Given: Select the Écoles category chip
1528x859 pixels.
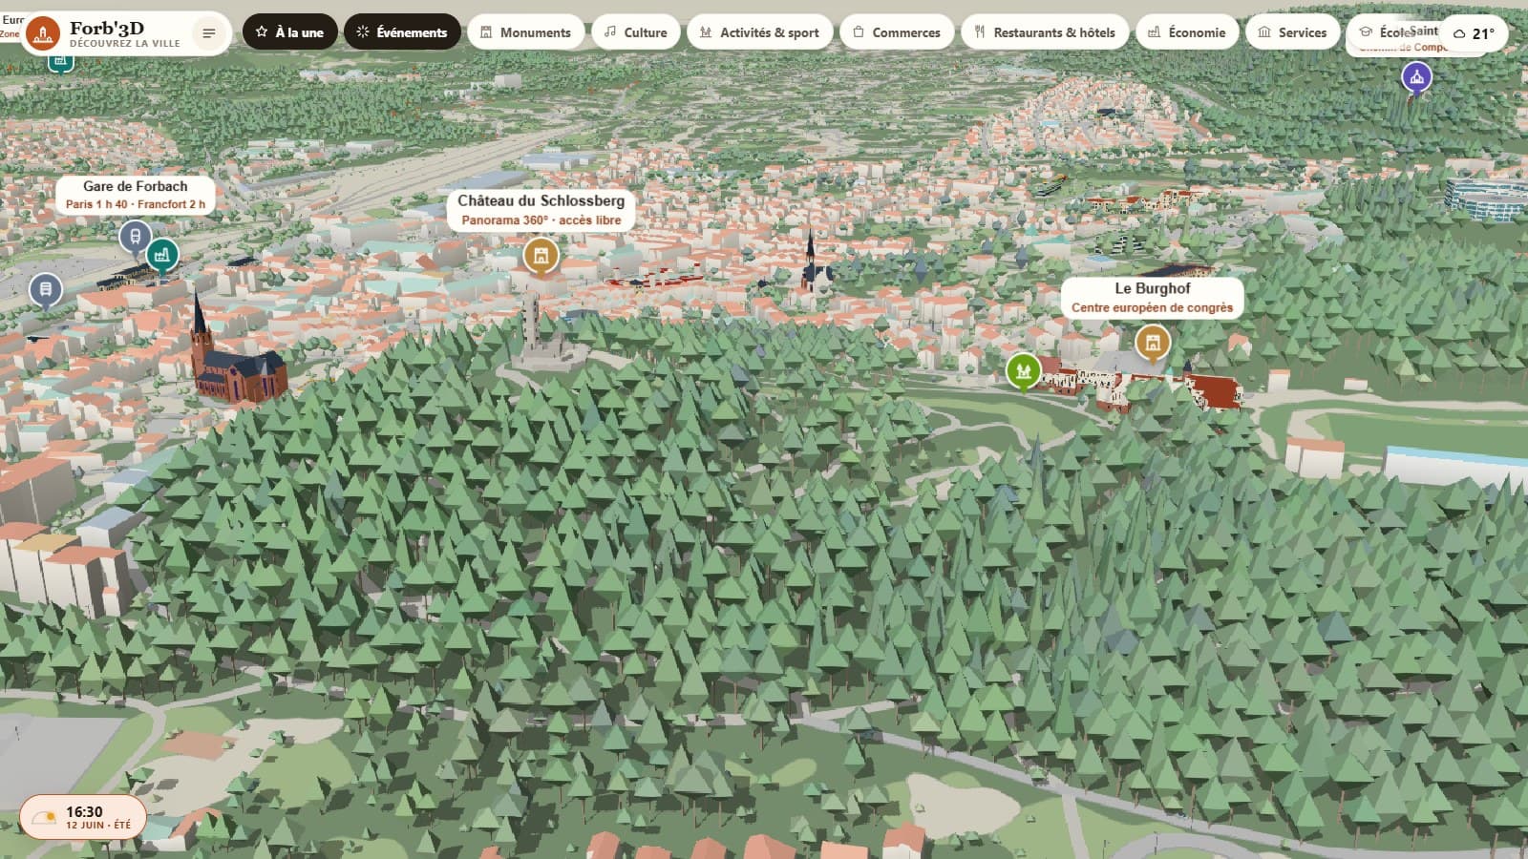Looking at the screenshot, I should (x=1394, y=31).
